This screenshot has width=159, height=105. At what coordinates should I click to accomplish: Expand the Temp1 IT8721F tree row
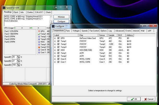(x=55, y=41)
